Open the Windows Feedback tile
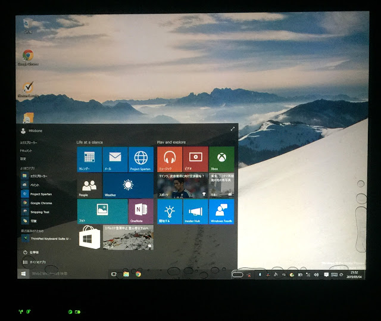The height and width of the screenshot is (321, 381). (x=221, y=211)
